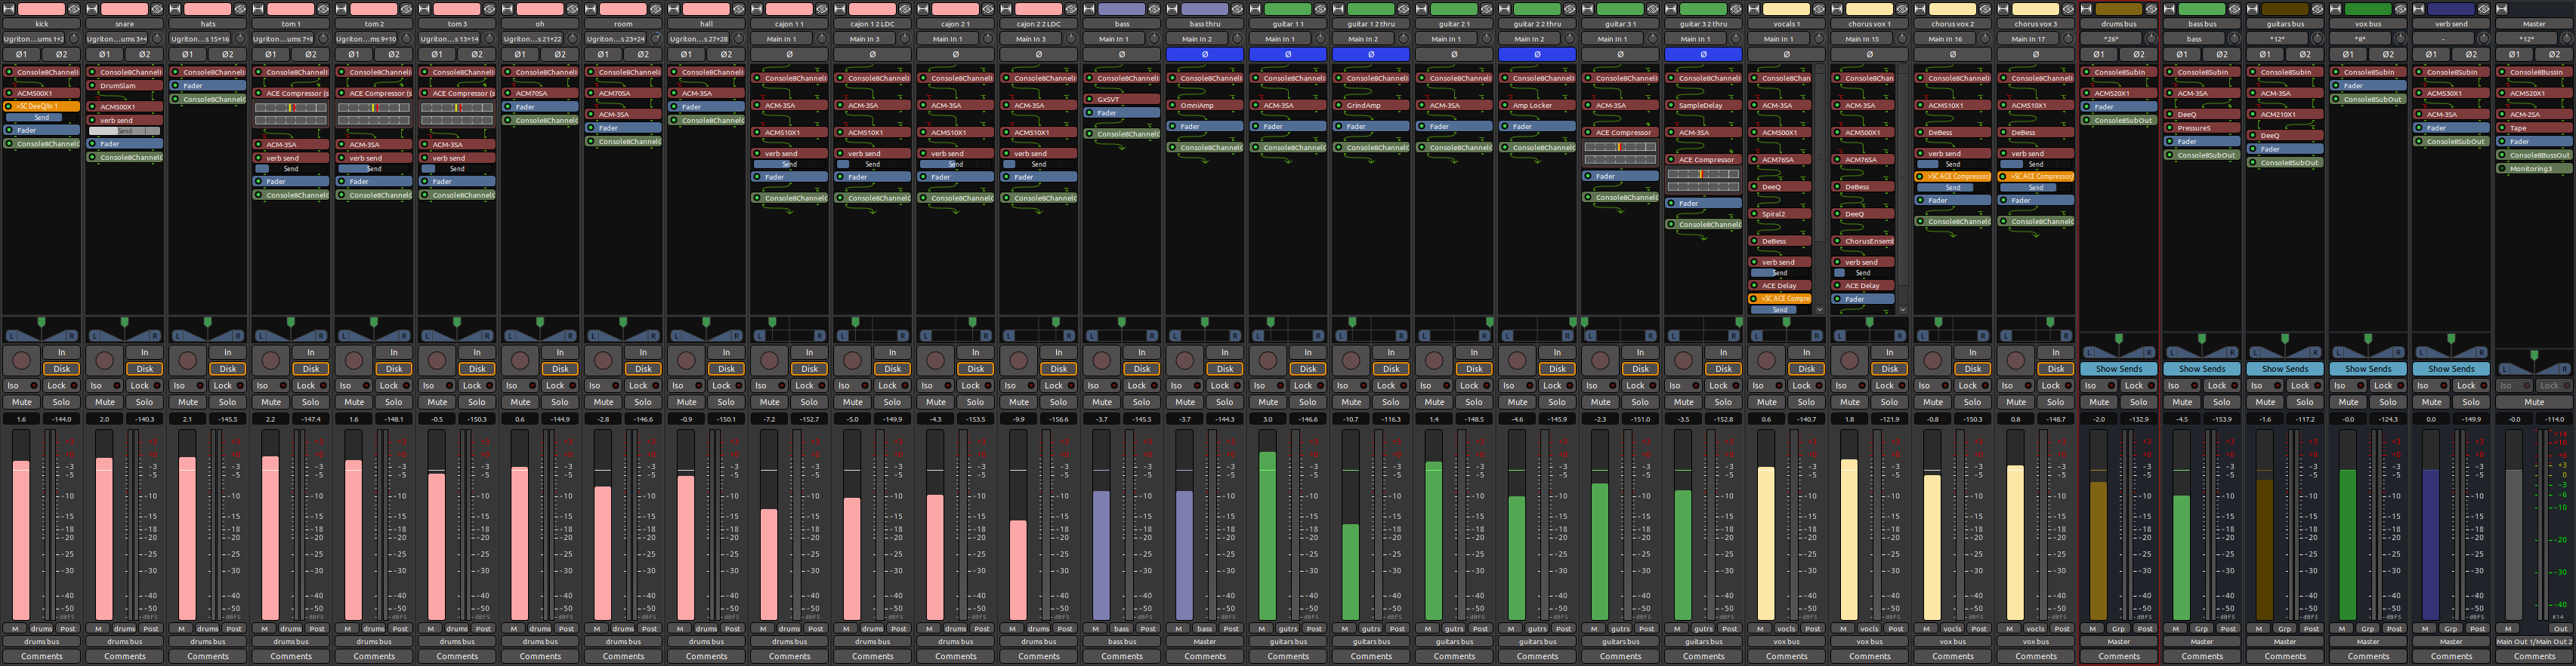
Task: Hide the drums bus strip
Action: (x=2151, y=9)
